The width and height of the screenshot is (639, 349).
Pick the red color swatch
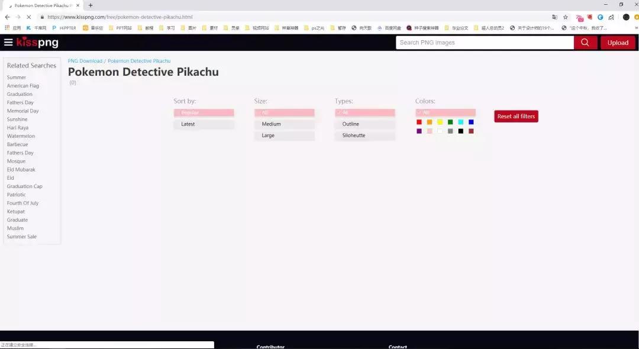[x=419, y=122]
